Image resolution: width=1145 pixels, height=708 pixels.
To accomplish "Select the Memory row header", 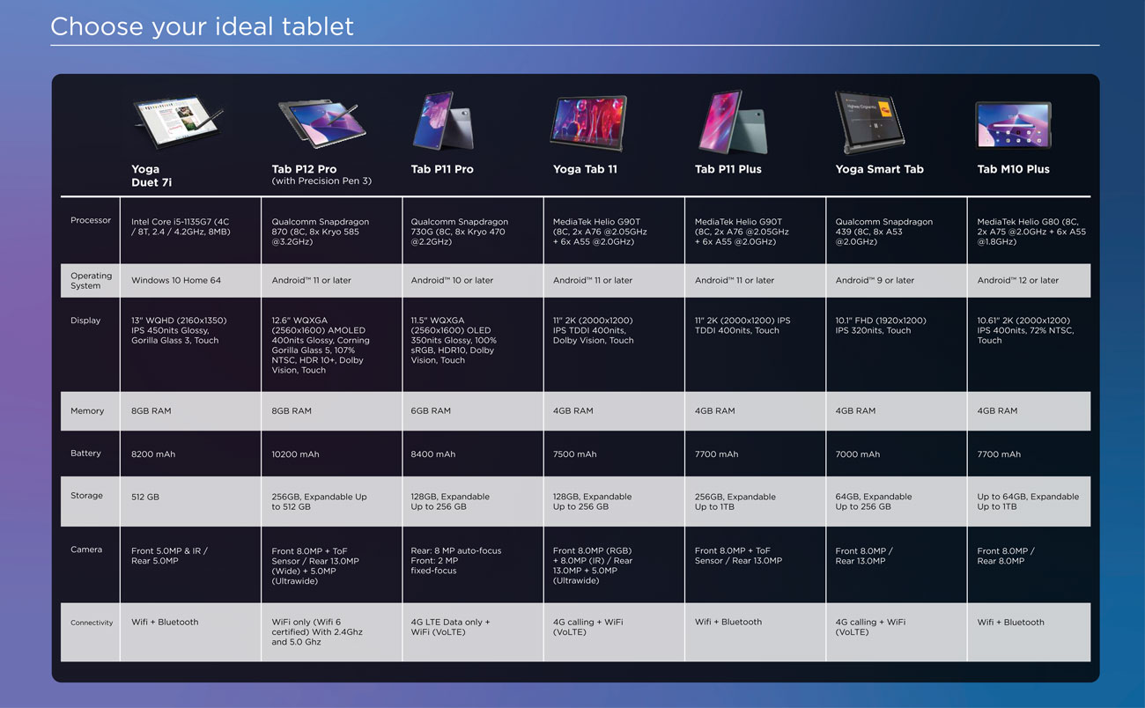I will pos(87,410).
